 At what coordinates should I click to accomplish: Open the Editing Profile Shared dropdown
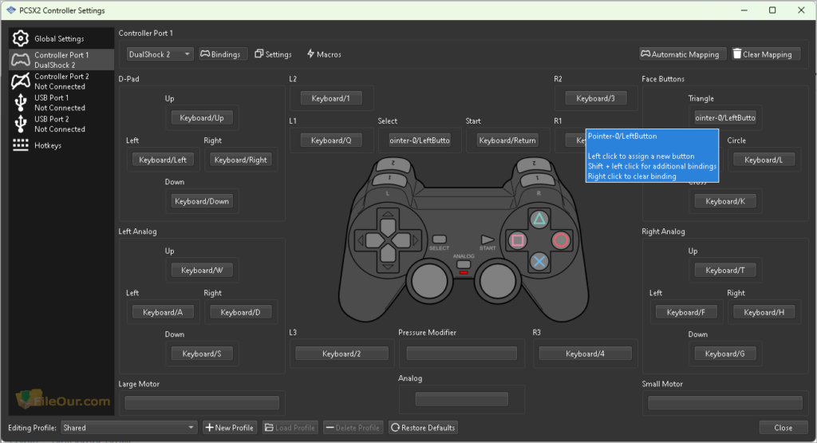pyautogui.click(x=128, y=427)
